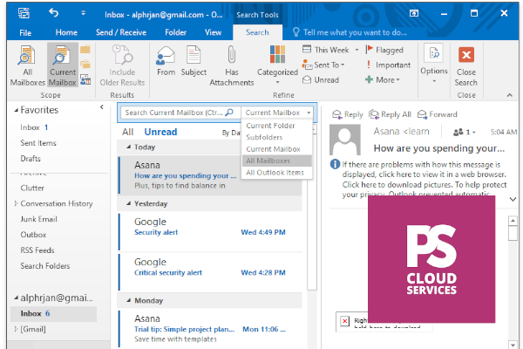Viewport: 523px width, 349px height.
Task: Toggle the Unread filter in ribbon
Action: 320,79
